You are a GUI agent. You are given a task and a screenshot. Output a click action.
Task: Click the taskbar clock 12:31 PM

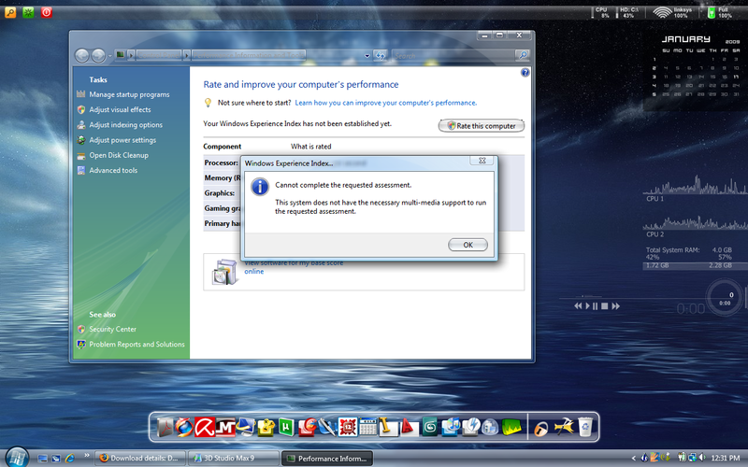(x=726, y=458)
